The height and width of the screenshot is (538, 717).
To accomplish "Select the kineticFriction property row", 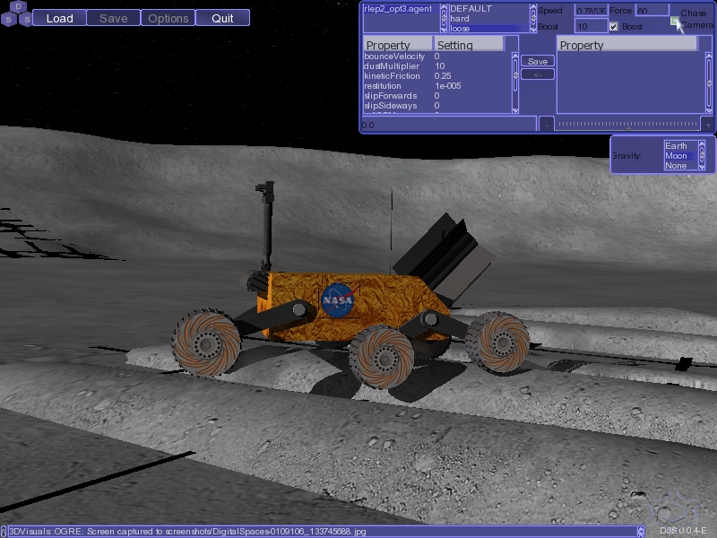I will (x=437, y=76).
